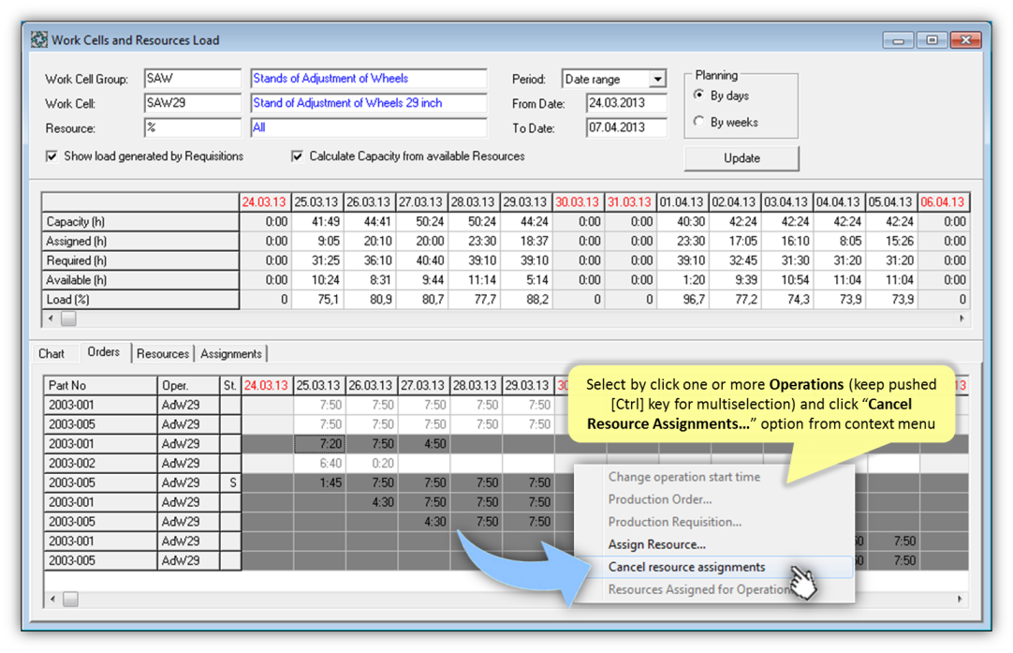Click the 01.04.13 column header

(x=683, y=202)
